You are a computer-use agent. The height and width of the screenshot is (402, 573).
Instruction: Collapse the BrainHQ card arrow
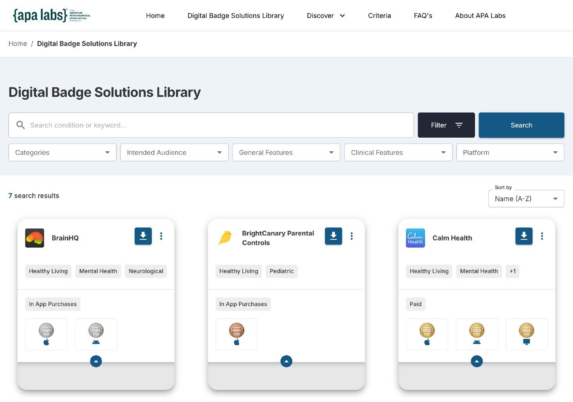point(96,361)
